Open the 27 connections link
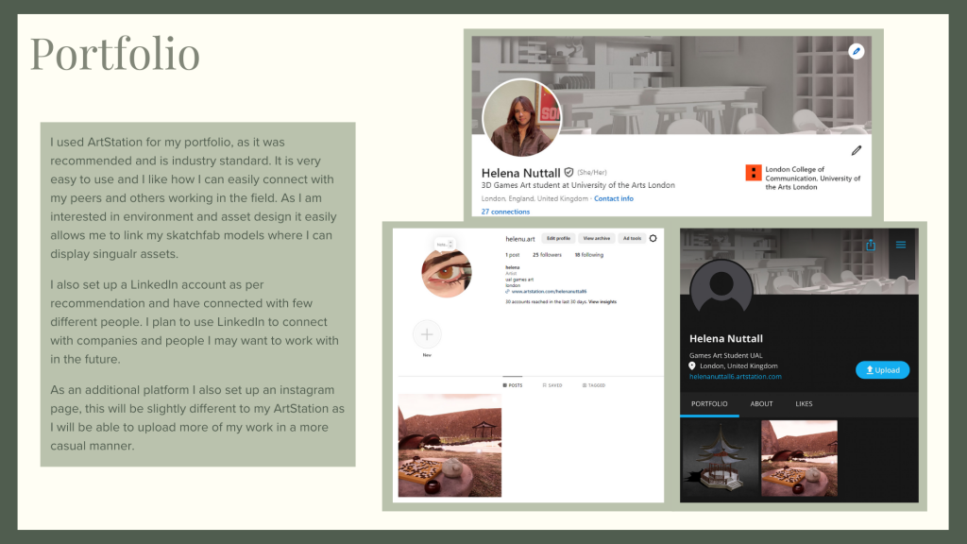967x544 pixels. (505, 212)
